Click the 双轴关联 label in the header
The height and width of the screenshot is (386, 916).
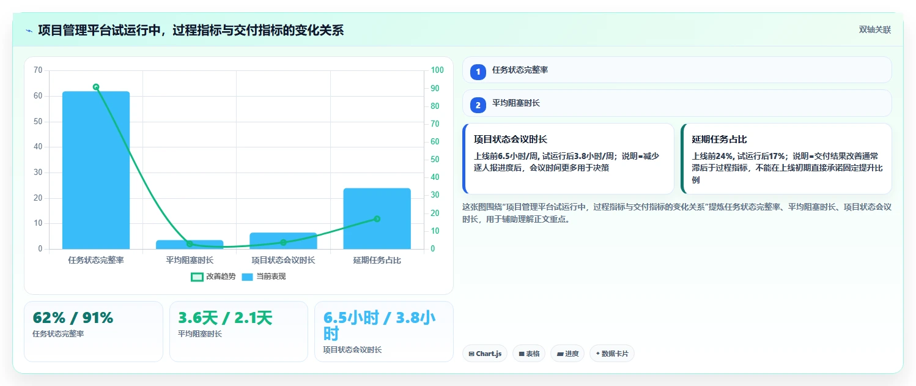point(874,30)
